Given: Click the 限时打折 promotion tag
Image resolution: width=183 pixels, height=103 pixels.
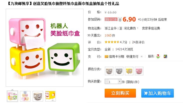Looking at the screenshot, I should coord(111,19).
